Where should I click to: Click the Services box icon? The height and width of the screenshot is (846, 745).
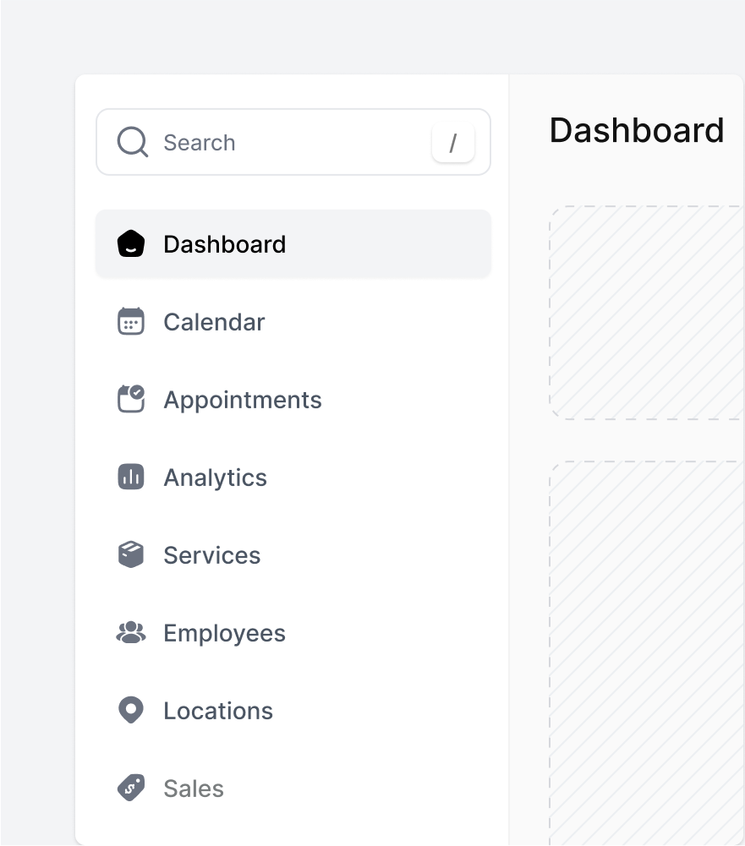pos(131,555)
